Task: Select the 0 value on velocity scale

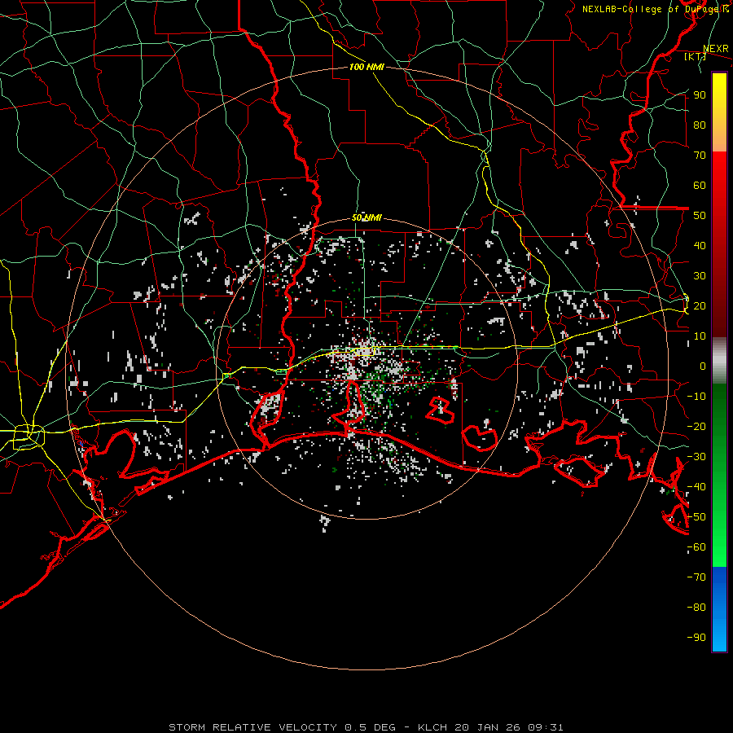Action: coord(703,366)
